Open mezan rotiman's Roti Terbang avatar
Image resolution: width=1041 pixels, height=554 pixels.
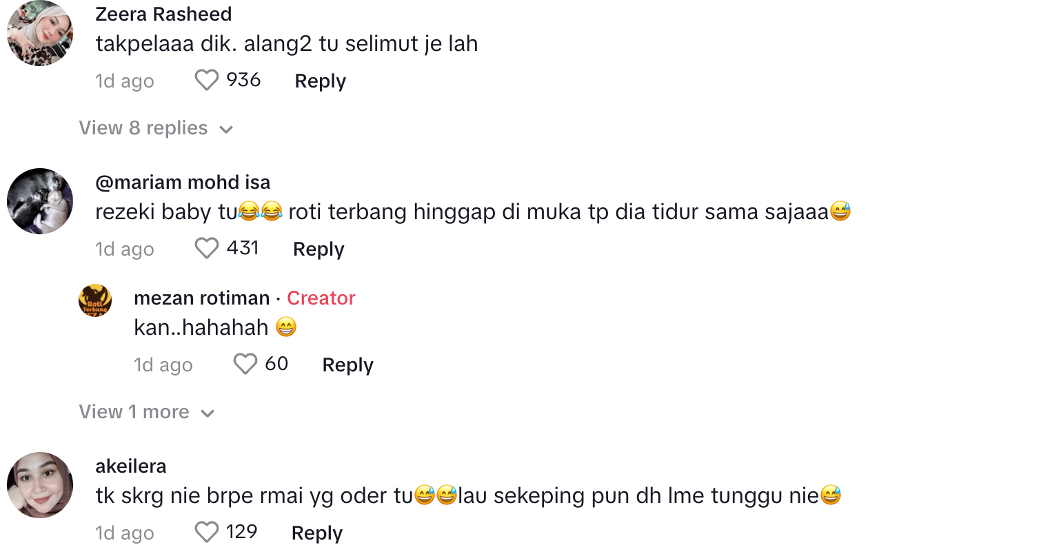[x=95, y=300]
